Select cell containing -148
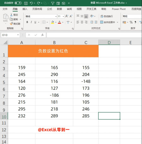 click(86, 81)
